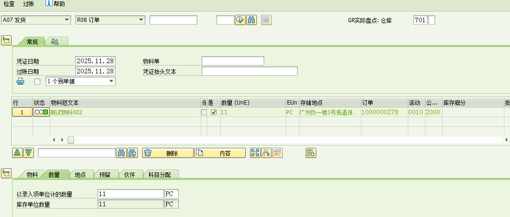Click the find next binoculars icon
Screen dimensions: 510x217
point(132,153)
